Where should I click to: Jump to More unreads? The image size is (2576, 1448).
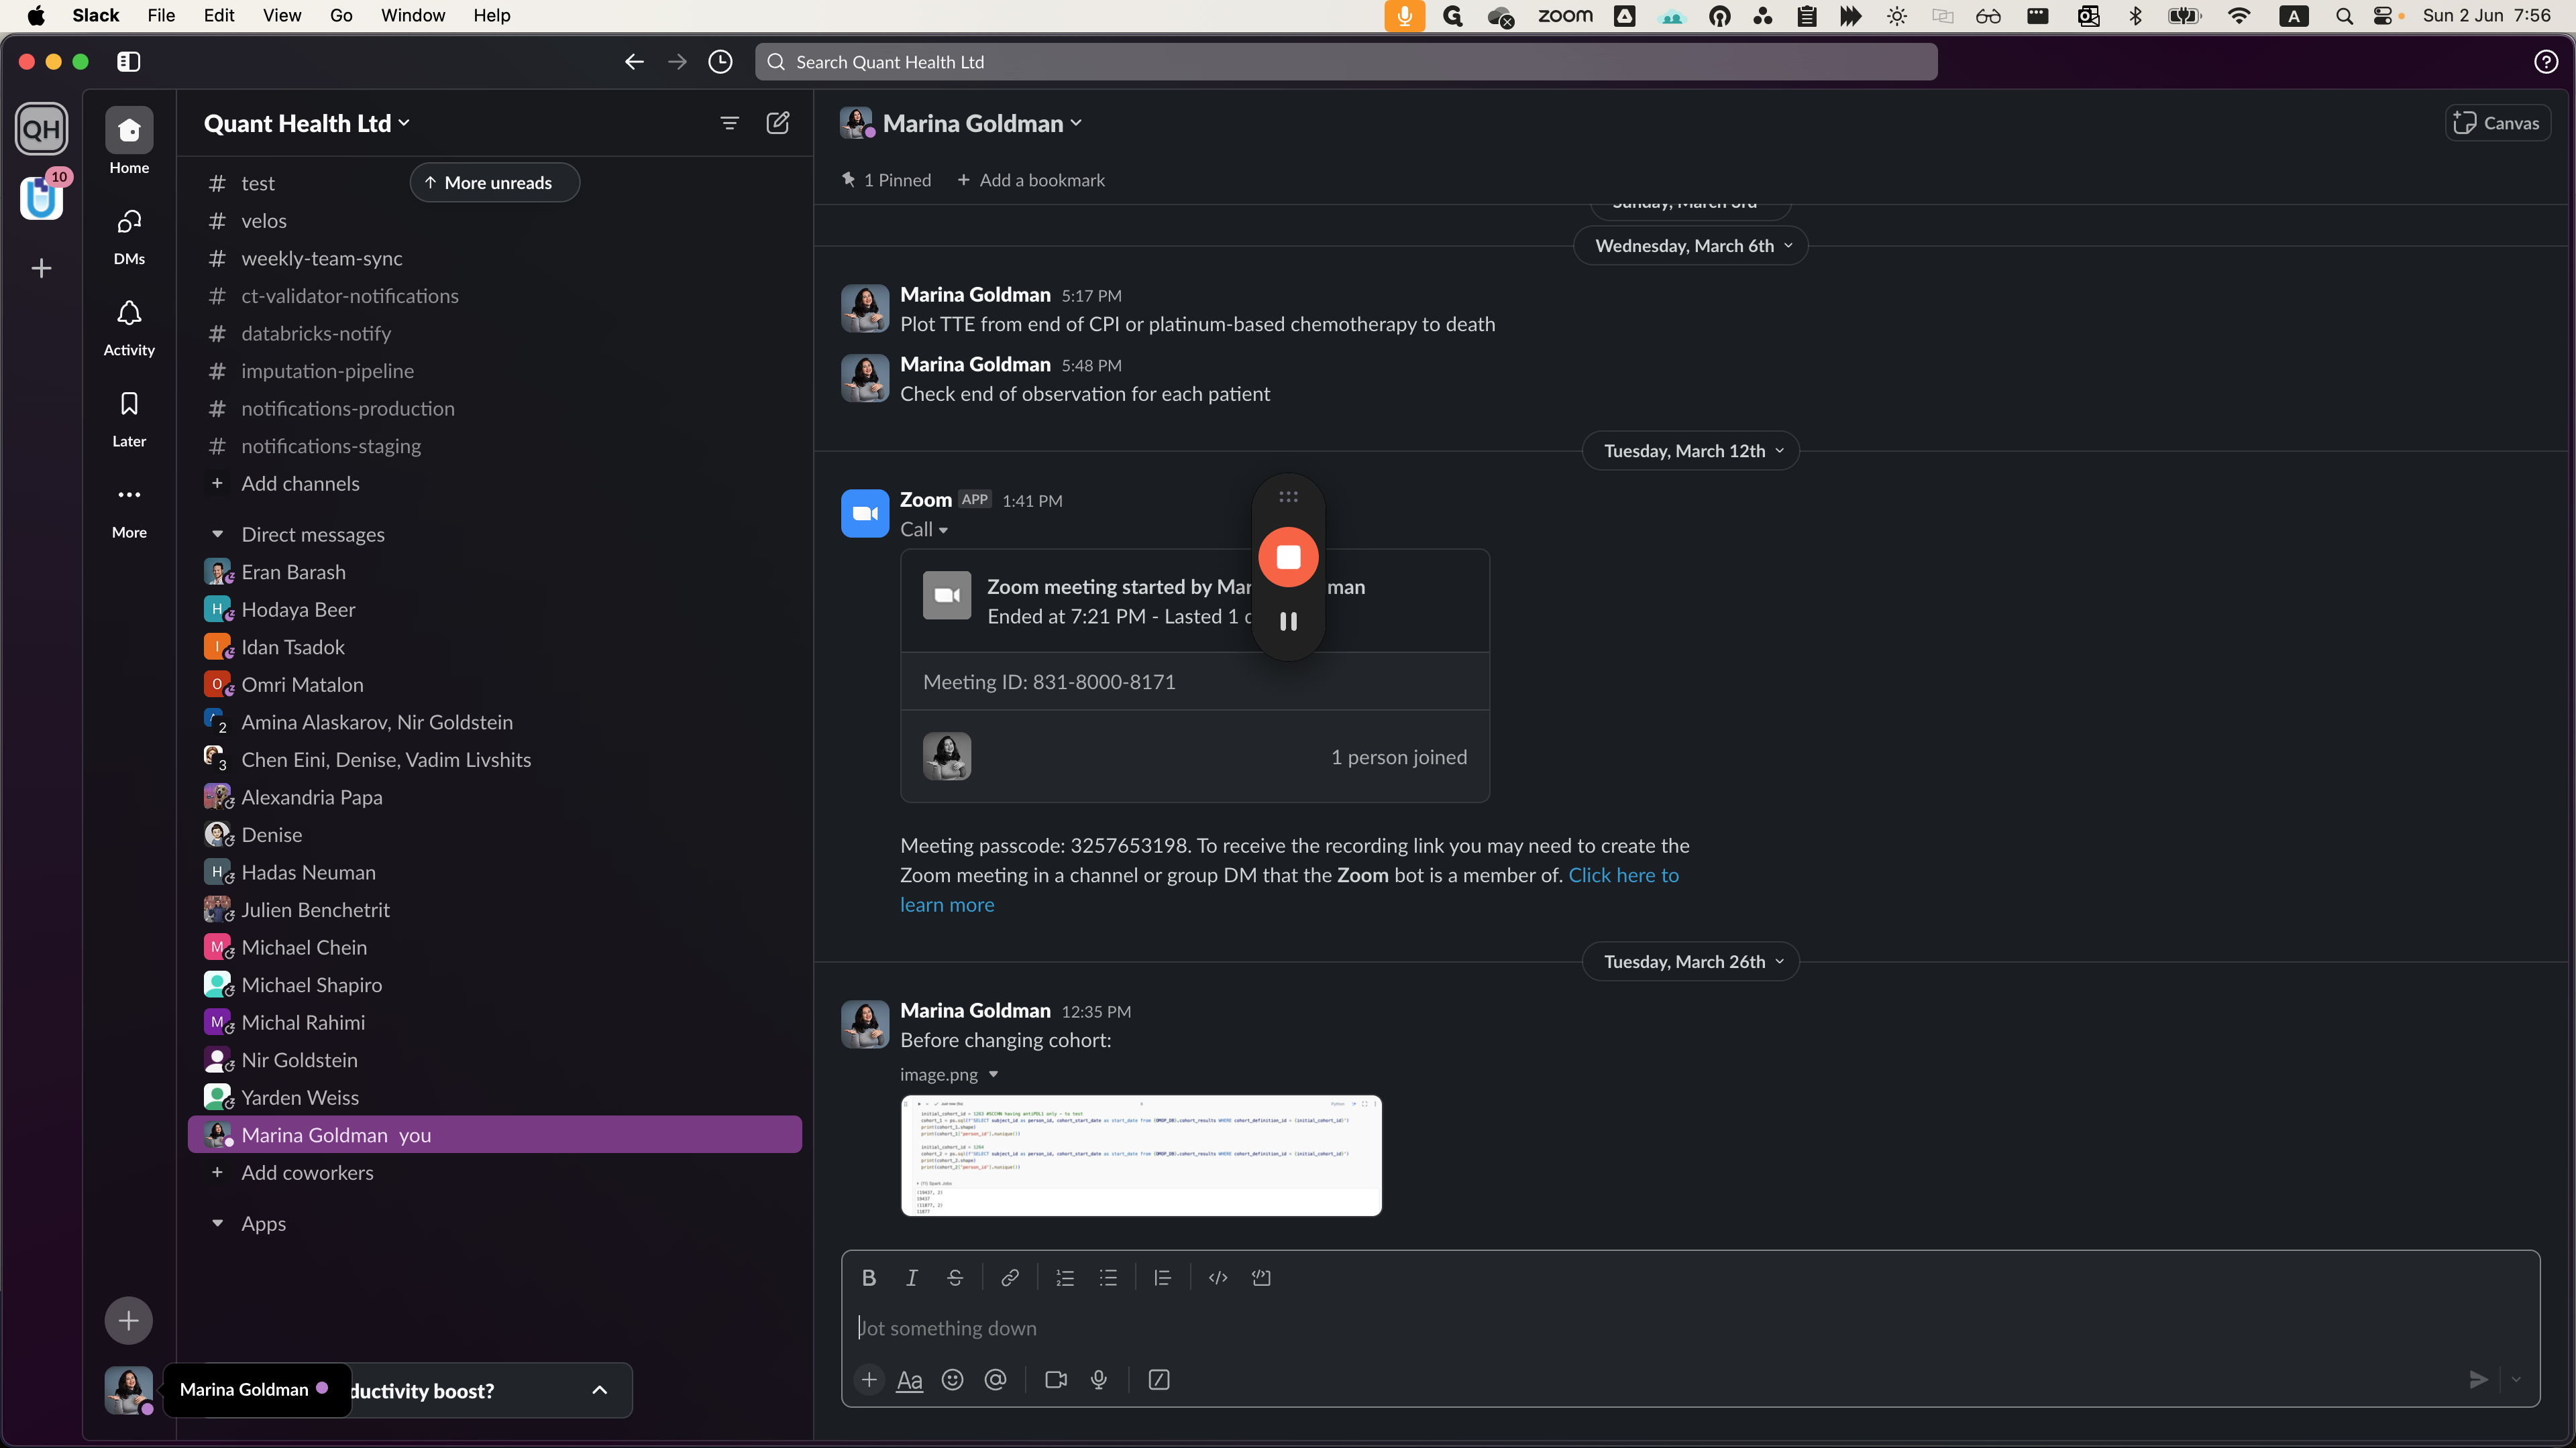point(495,182)
